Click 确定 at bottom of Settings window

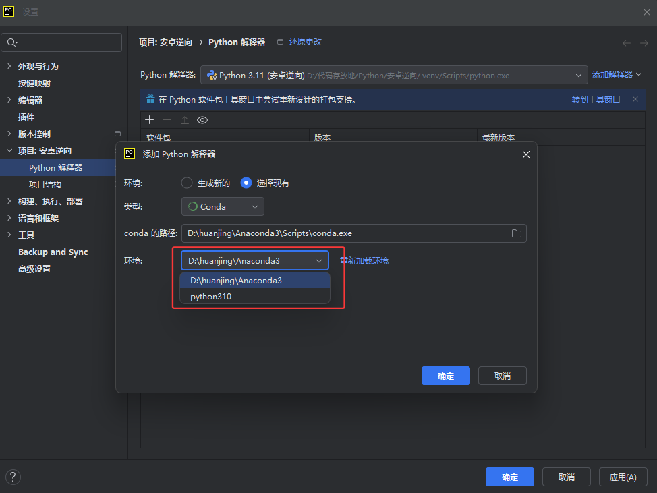pyautogui.click(x=510, y=477)
